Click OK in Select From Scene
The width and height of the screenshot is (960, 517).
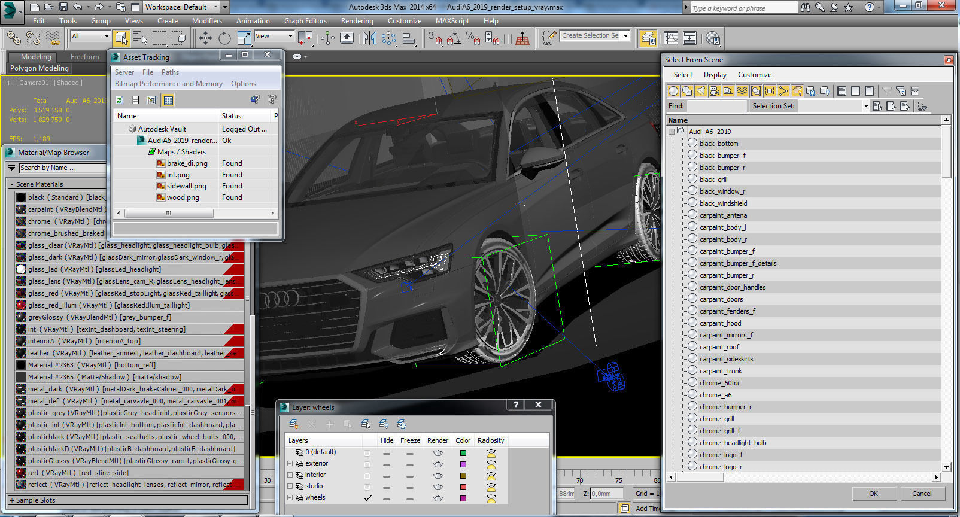873,494
